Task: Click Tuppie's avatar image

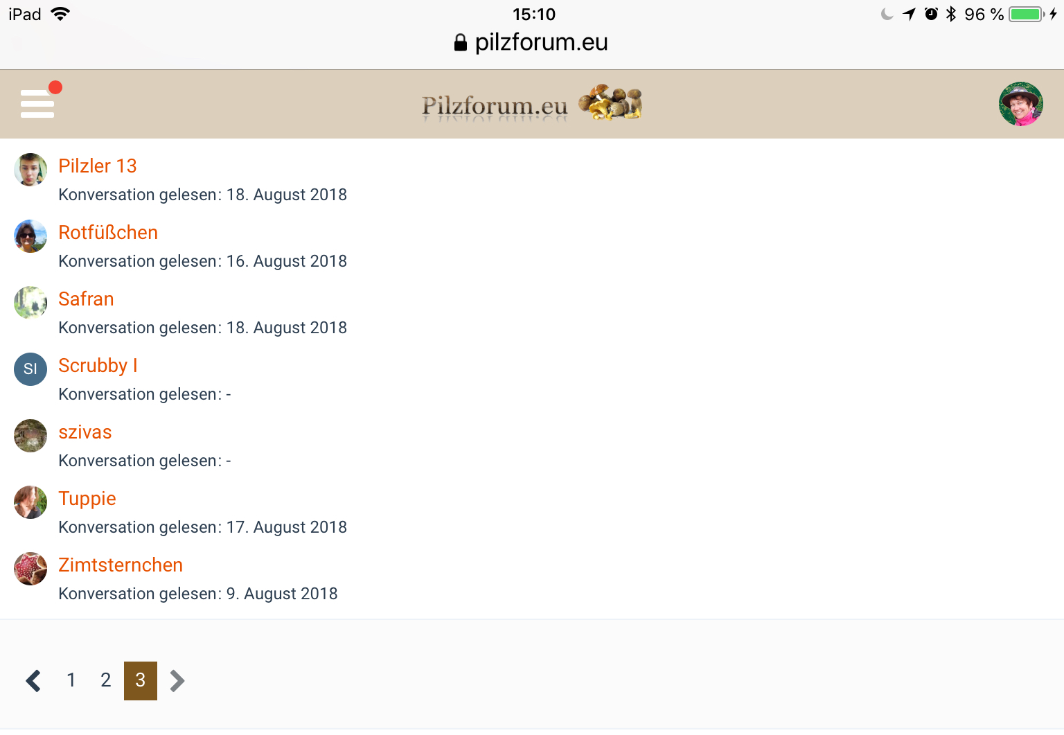Action: (x=30, y=502)
